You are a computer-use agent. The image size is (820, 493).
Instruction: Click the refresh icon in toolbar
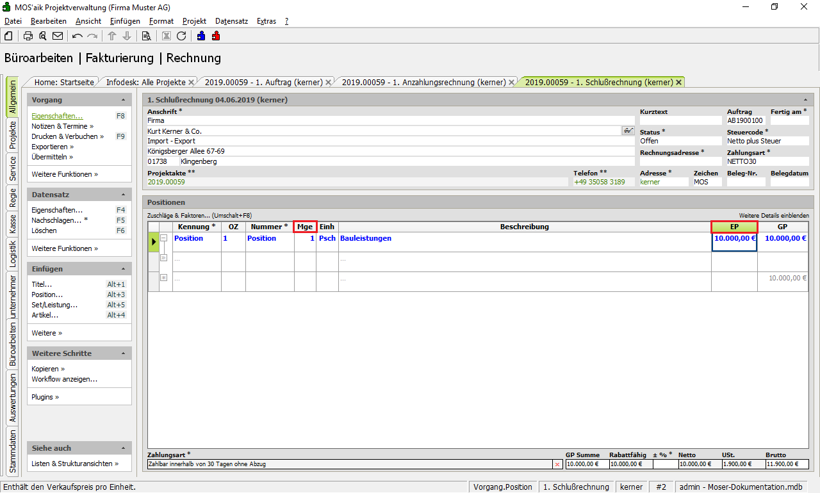coord(181,36)
